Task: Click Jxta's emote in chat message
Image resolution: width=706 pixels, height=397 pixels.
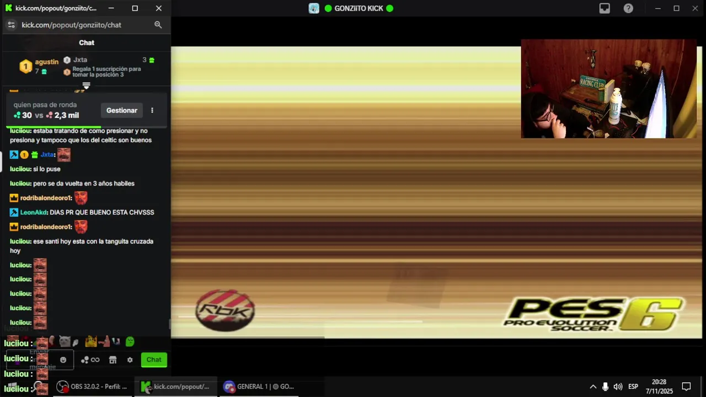Action: (64, 155)
